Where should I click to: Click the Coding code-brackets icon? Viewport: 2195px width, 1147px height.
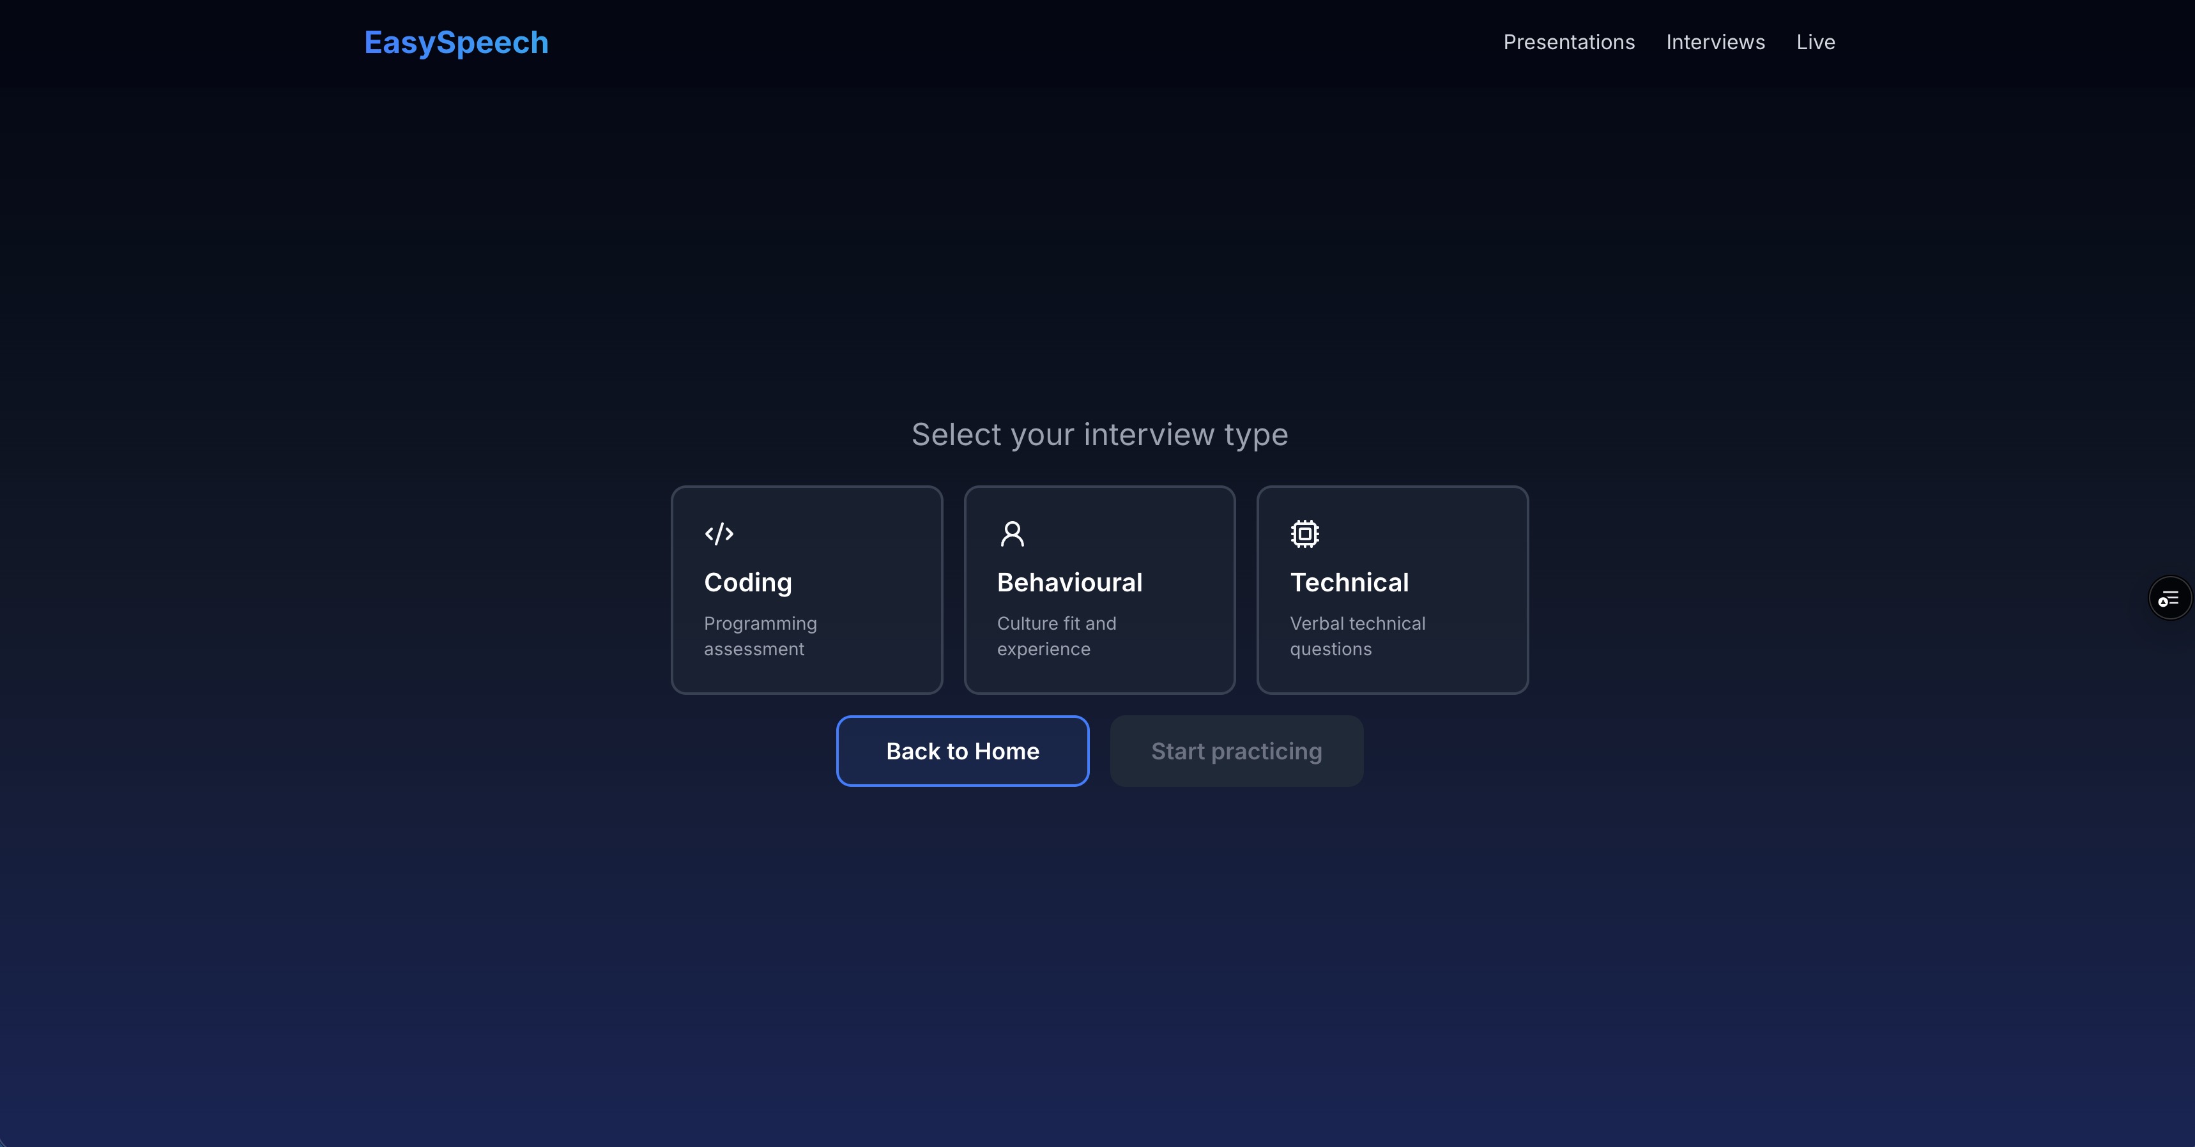[719, 533]
